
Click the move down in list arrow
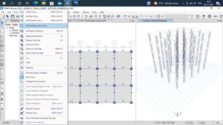[100, 16]
